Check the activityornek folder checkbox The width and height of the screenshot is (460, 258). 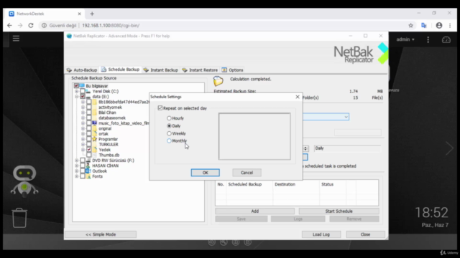(x=88, y=107)
